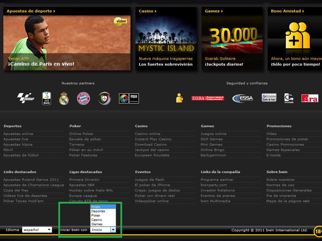Open the Copa del Rey link
The image size is (322, 241).
(x=16, y=190)
